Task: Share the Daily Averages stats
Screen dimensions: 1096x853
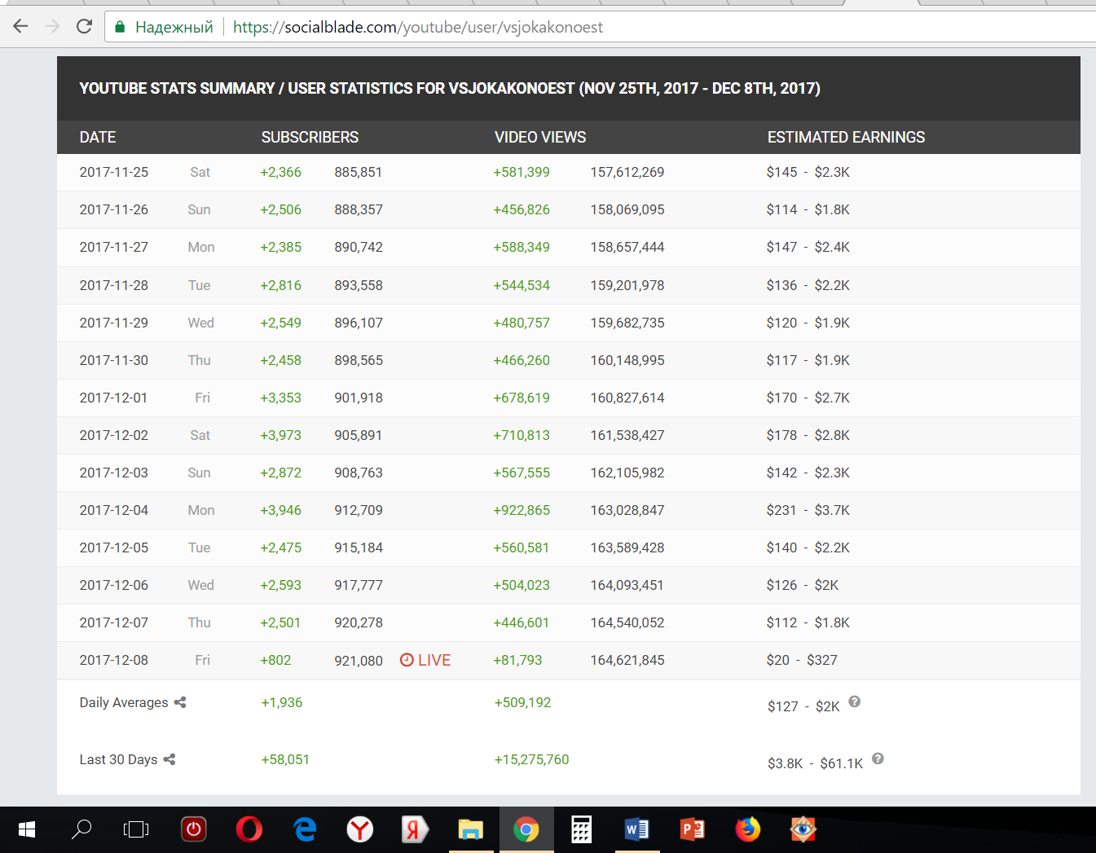Action: [180, 702]
